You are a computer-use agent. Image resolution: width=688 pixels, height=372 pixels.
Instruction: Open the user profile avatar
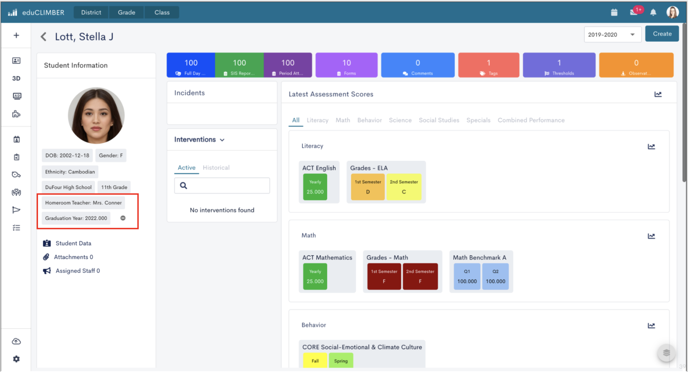pyautogui.click(x=672, y=12)
